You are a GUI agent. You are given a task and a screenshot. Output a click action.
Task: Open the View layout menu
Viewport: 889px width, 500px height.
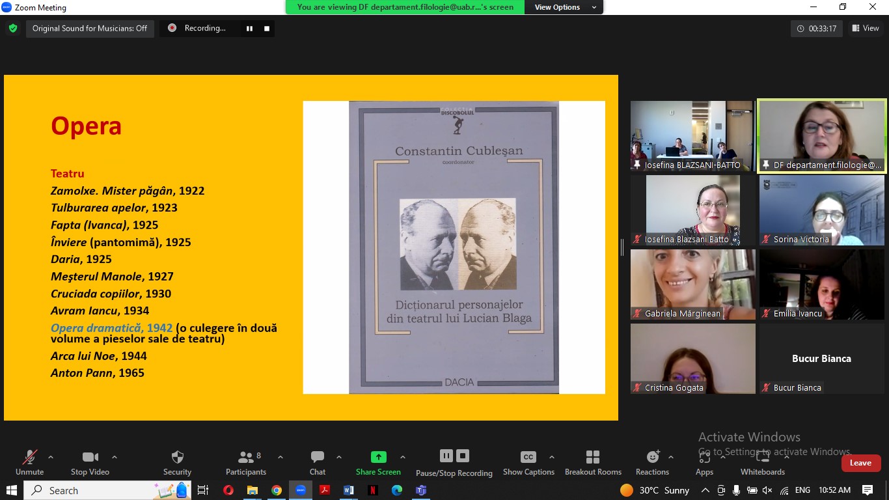pyautogui.click(x=865, y=28)
